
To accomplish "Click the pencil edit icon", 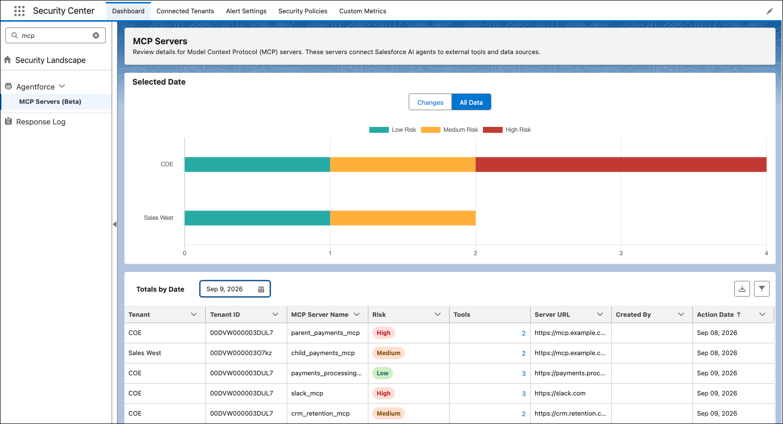I will pos(770,11).
